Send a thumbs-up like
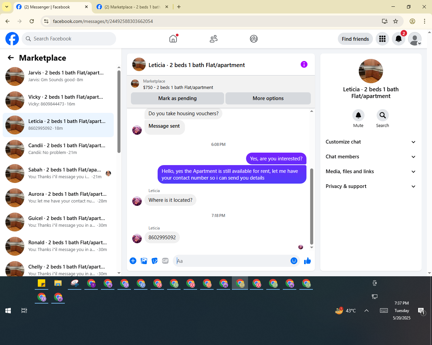 tap(307, 261)
